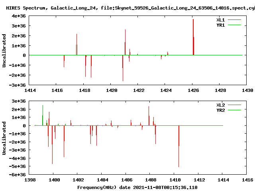Click the 1418 frequency tick label
Viewport: 255px width, 191px height.
point(84,90)
